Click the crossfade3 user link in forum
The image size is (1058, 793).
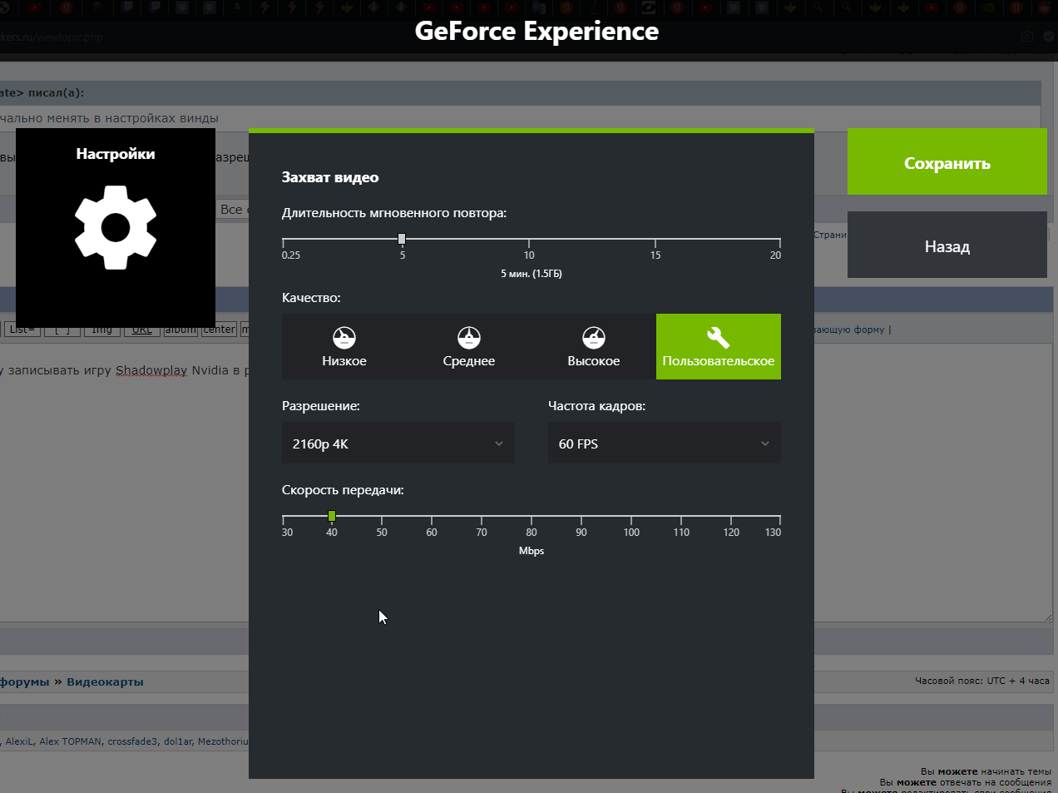(x=132, y=741)
